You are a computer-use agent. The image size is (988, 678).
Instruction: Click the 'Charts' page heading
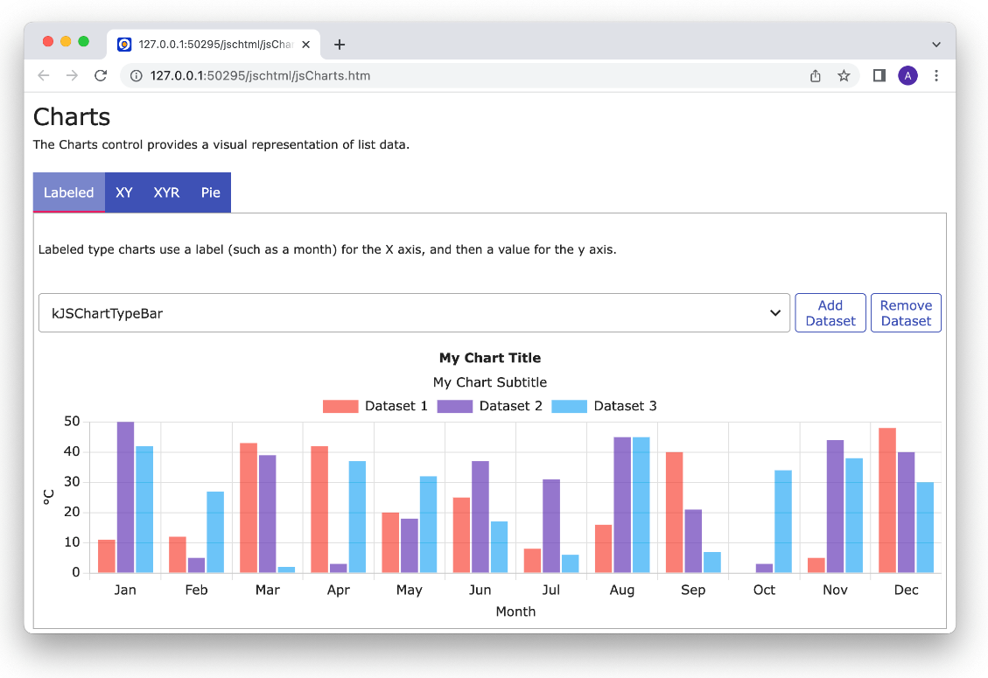click(x=72, y=116)
